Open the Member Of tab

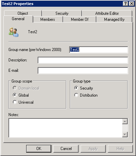click(x=80, y=19)
